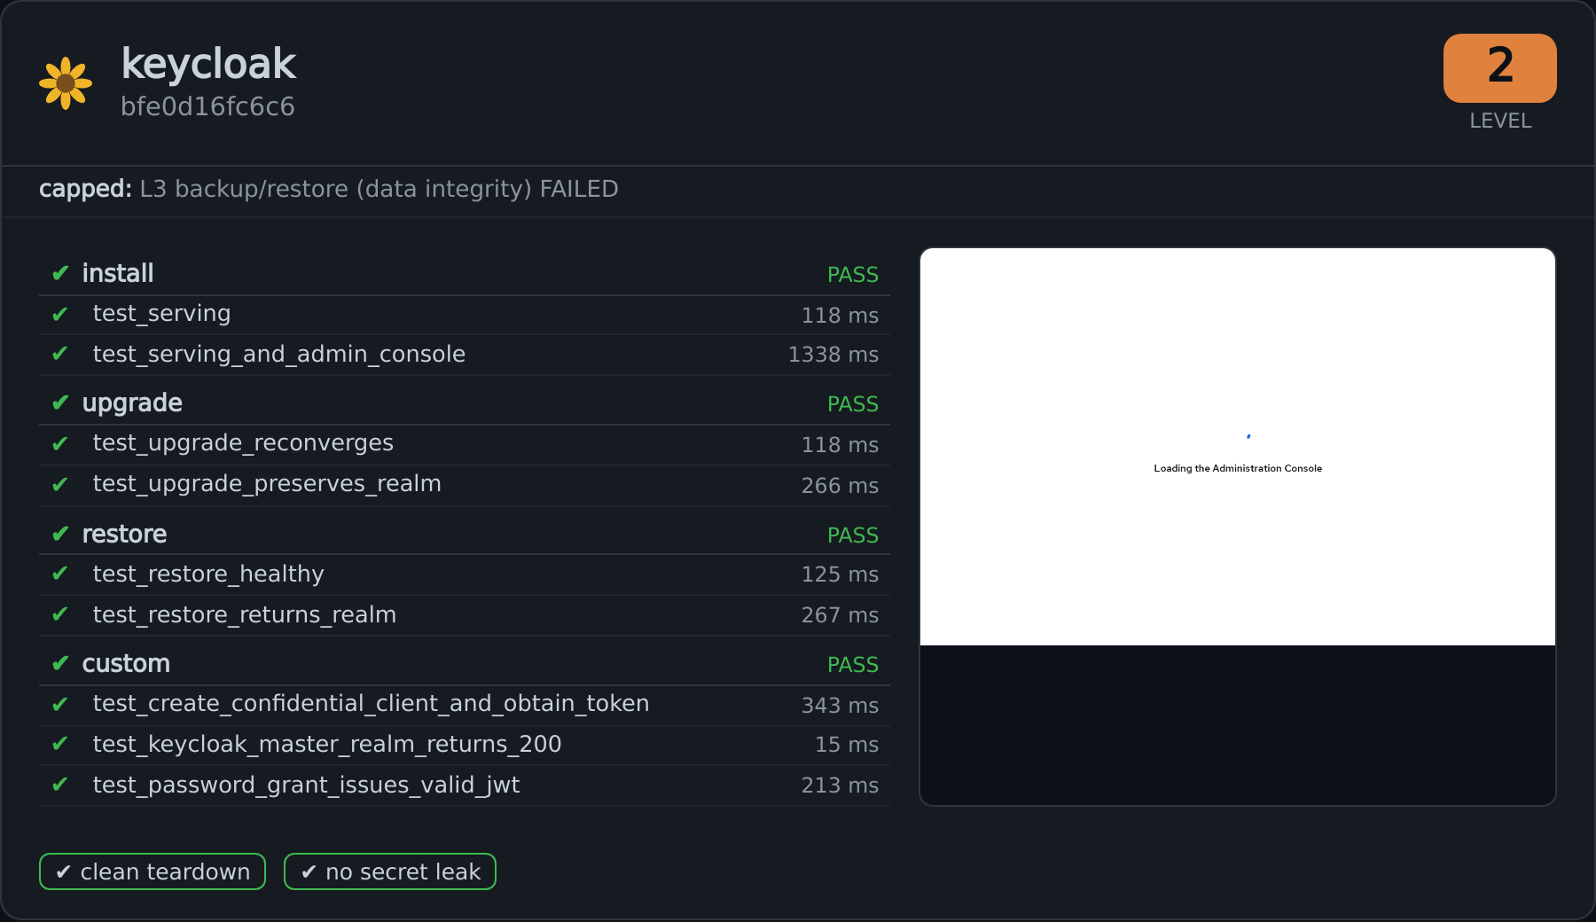
Task: Click checkmark icon beside custom
Action: 60,663
